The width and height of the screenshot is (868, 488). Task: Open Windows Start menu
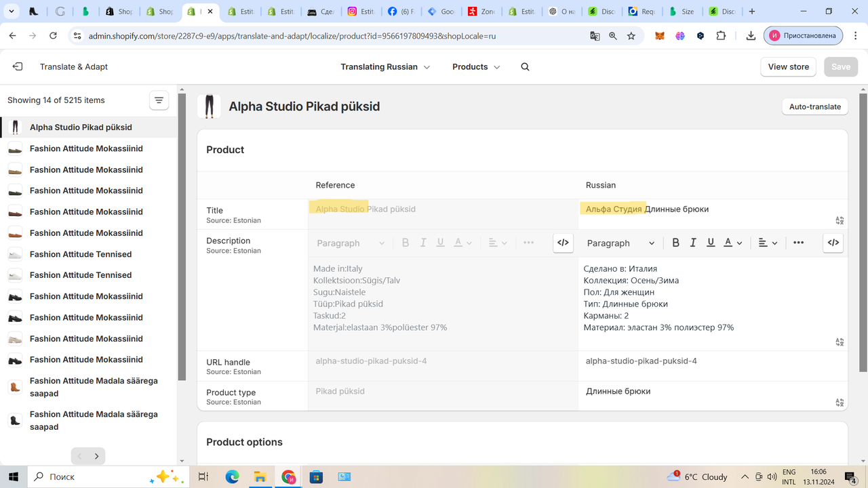(13, 476)
